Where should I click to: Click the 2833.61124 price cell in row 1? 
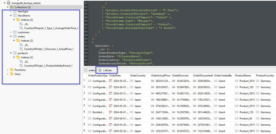tap(160, 81)
